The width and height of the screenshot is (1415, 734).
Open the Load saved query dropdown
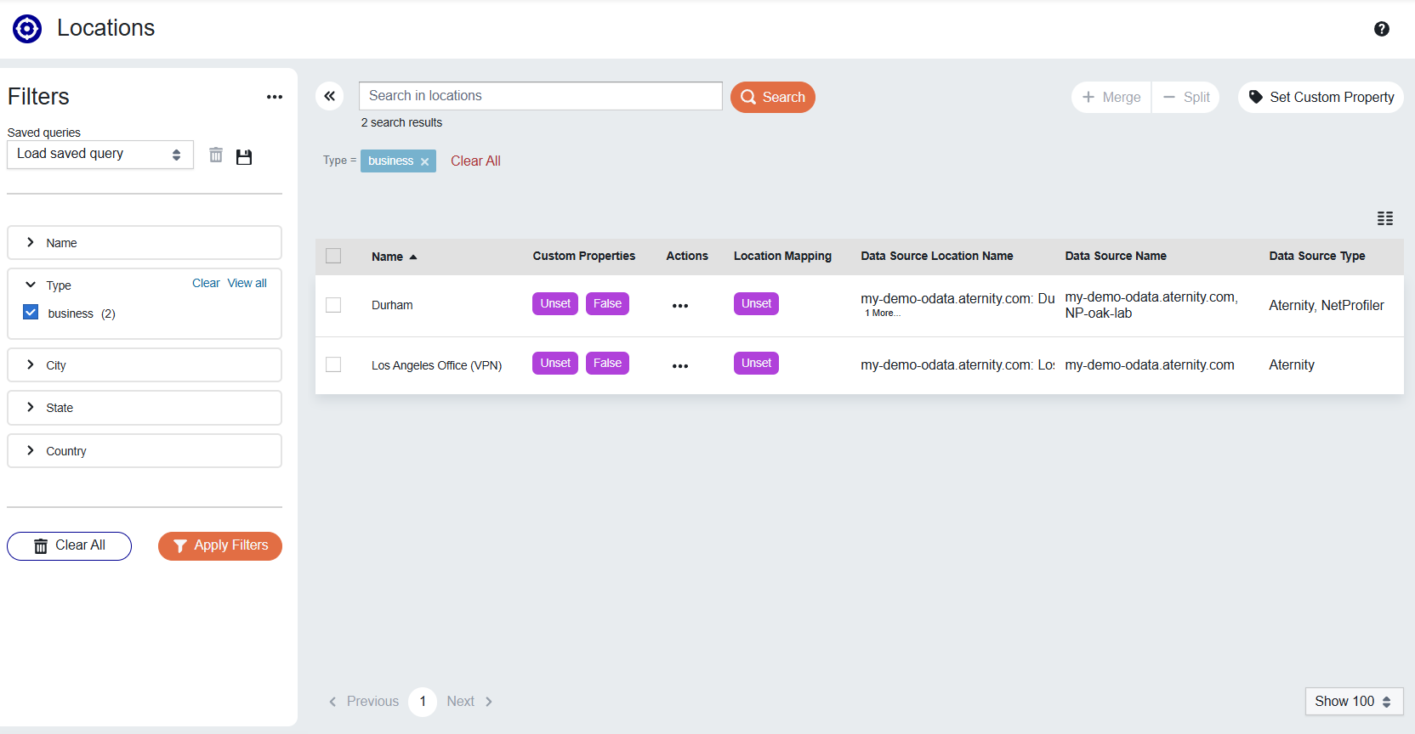(99, 155)
